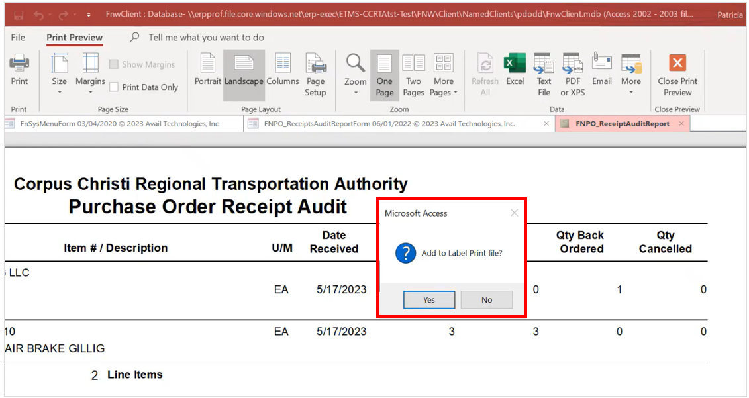
Task: Click No in the Label Print dialog
Action: point(486,300)
